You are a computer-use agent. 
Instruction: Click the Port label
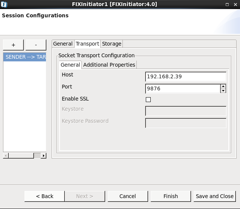(x=67, y=87)
